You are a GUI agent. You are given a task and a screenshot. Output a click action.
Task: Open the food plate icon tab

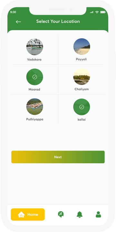[x=61, y=214]
